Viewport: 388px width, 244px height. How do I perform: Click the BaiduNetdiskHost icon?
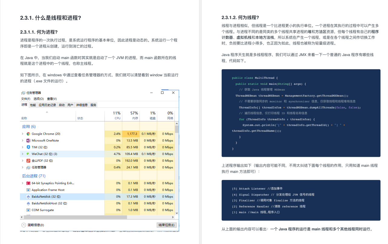28,203
